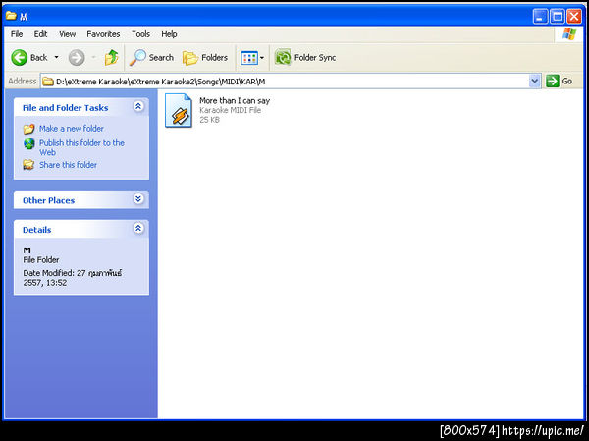This screenshot has height=441, width=589.
Task: Go up one folder level
Action: pos(112,58)
